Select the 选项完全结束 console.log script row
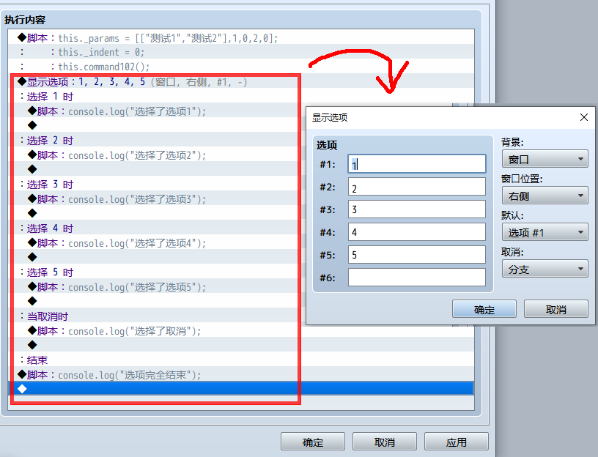This screenshot has width=598, height=457. [x=241, y=375]
